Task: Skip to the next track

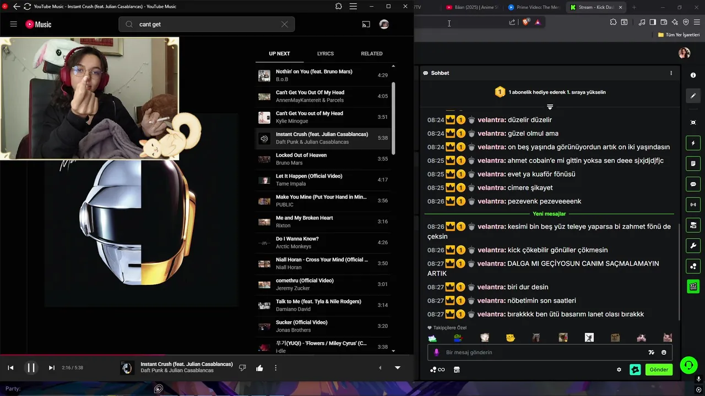Action: click(x=52, y=367)
